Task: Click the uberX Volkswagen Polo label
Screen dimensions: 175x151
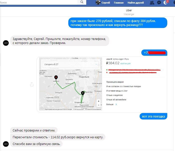Action: [x=117, y=59]
